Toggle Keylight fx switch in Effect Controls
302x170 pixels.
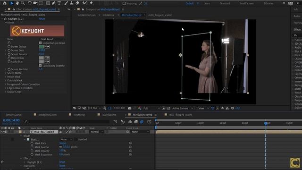tap(5, 19)
